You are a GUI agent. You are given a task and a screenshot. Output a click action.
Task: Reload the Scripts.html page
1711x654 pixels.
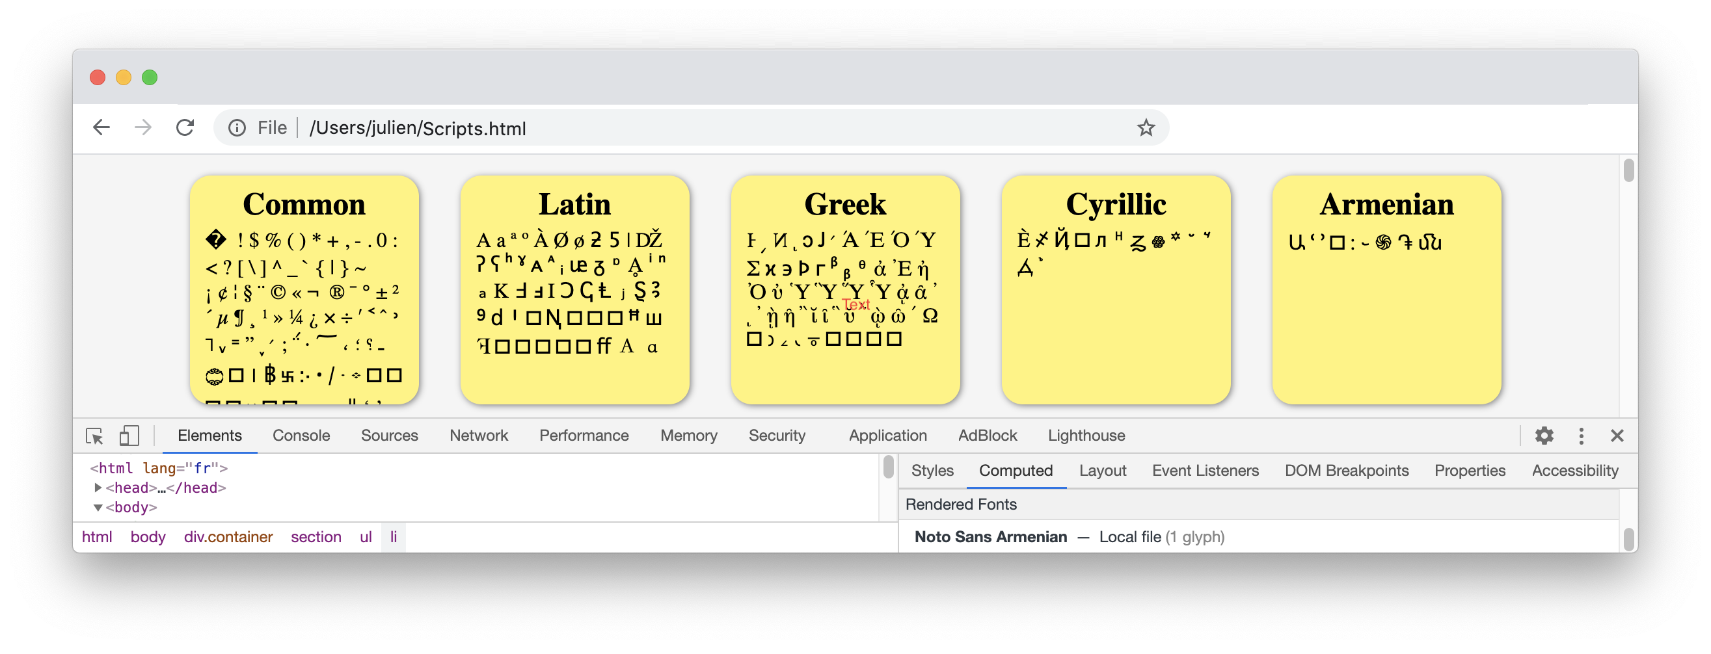coord(185,127)
